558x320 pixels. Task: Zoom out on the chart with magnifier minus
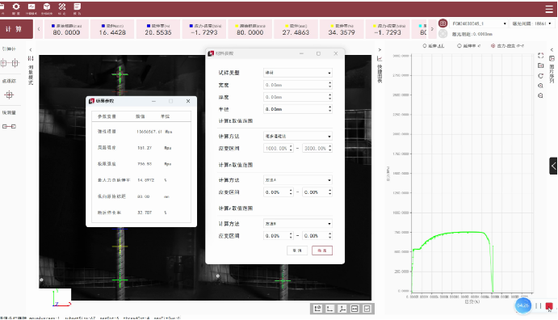pyautogui.click(x=540, y=95)
